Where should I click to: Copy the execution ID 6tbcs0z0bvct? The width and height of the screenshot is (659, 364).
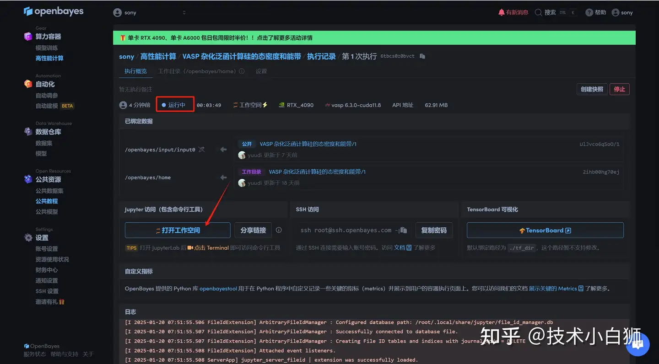(422, 56)
